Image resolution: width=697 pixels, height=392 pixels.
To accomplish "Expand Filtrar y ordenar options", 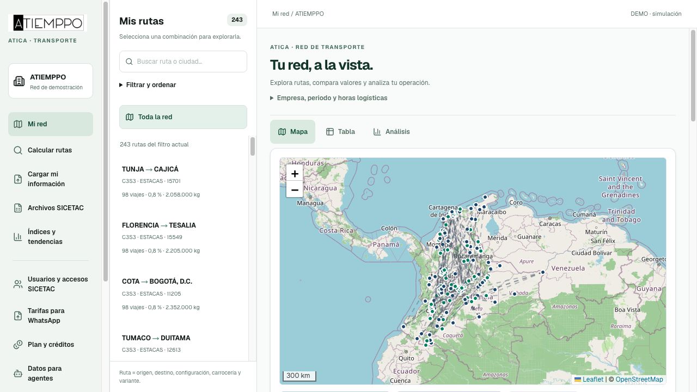I will (x=148, y=85).
